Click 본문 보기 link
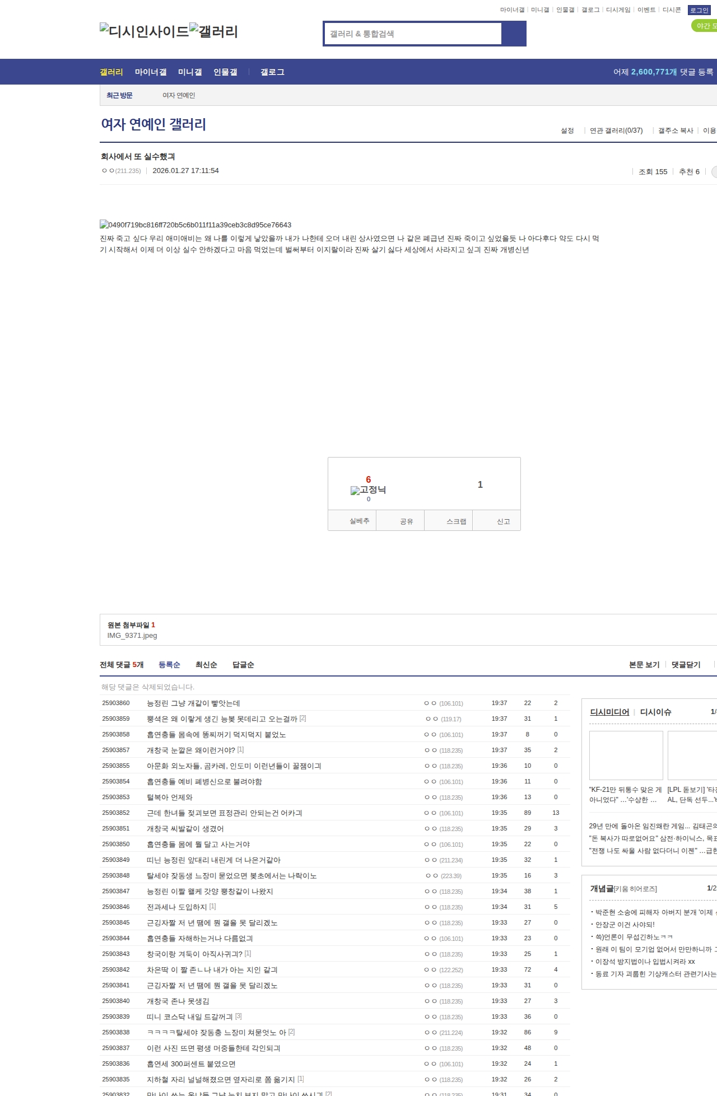717x1096 pixels. click(644, 665)
